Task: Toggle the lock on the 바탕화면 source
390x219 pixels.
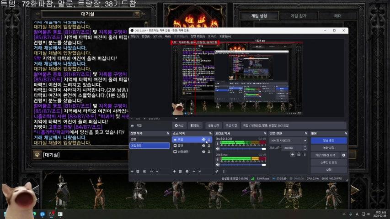Action: tap(209, 152)
